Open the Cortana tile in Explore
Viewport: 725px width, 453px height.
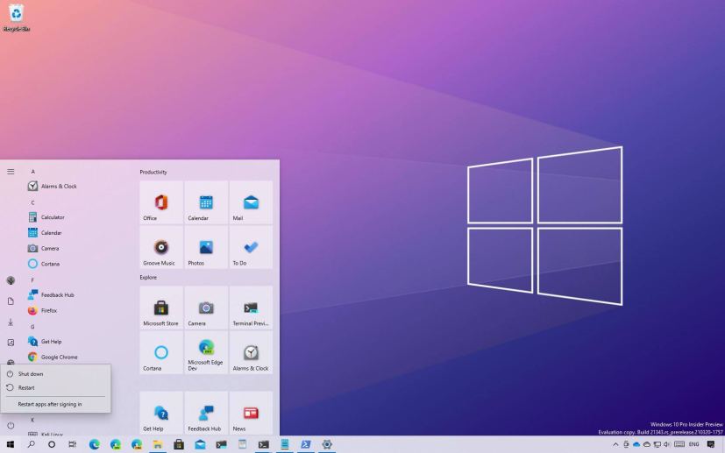tap(161, 352)
